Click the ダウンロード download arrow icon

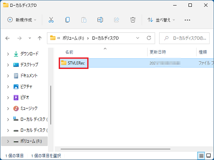tap(16, 54)
